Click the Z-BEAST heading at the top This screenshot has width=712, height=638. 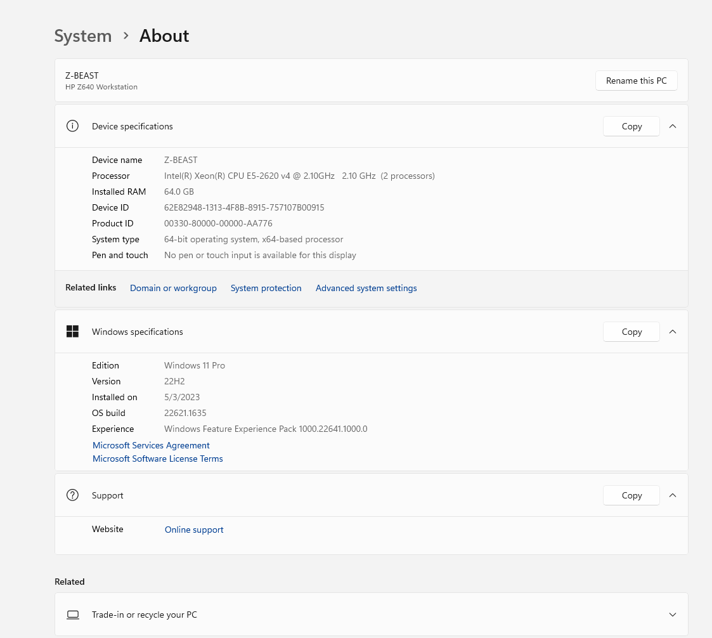pyautogui.click(x=82, y=75)
